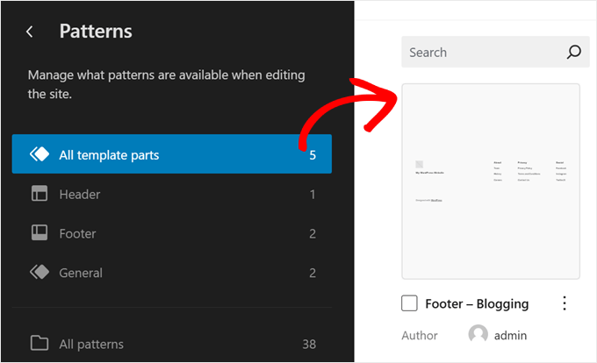Select the All template parts label

click(109, 155)
